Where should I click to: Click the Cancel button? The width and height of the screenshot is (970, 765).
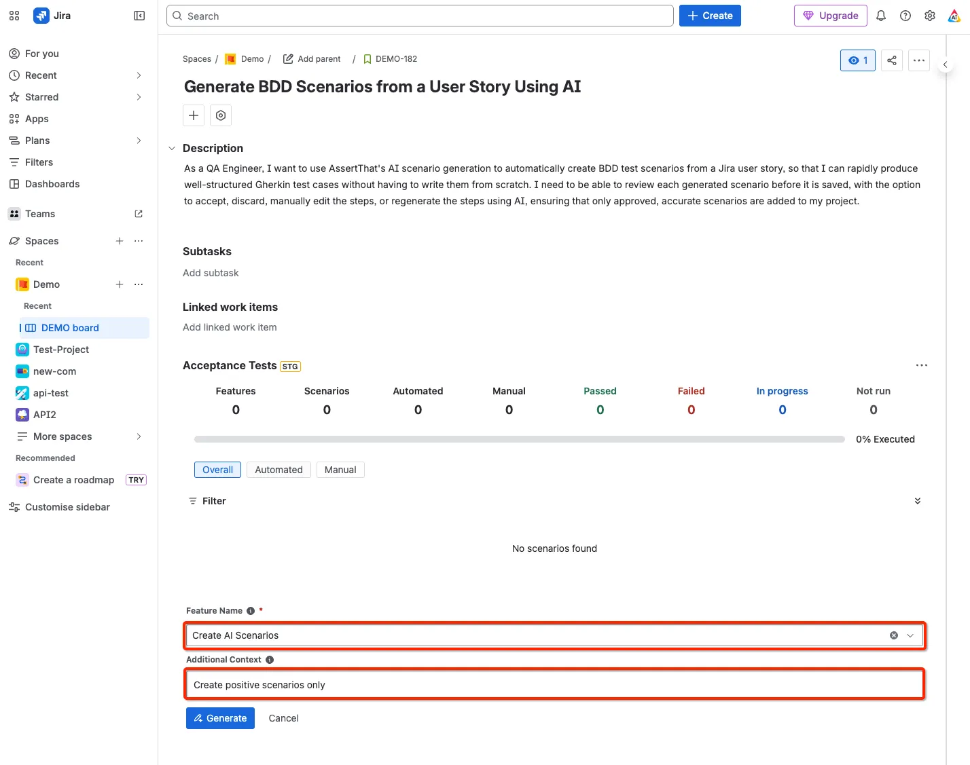coord(283,718)
